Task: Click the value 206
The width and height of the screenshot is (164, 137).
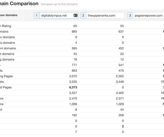Action: (x=121, y=115)
